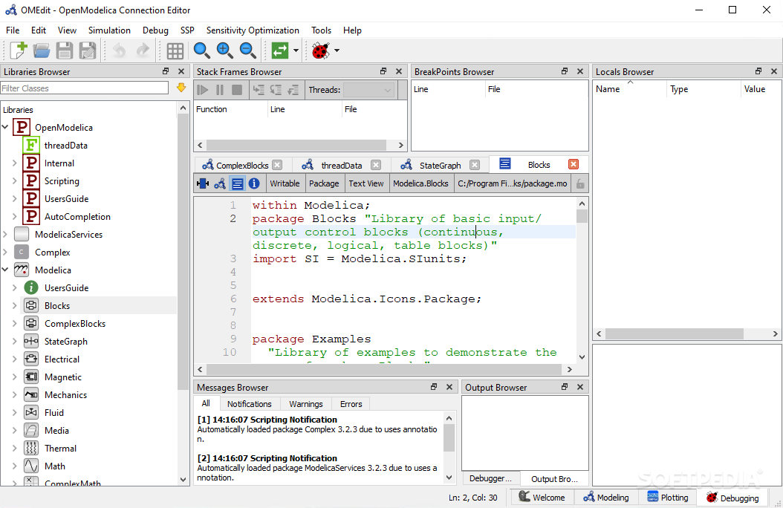Click the Resume playback button in Stack Frames
Viewport: 783px width, 508px height.
(x=202, y=90)
